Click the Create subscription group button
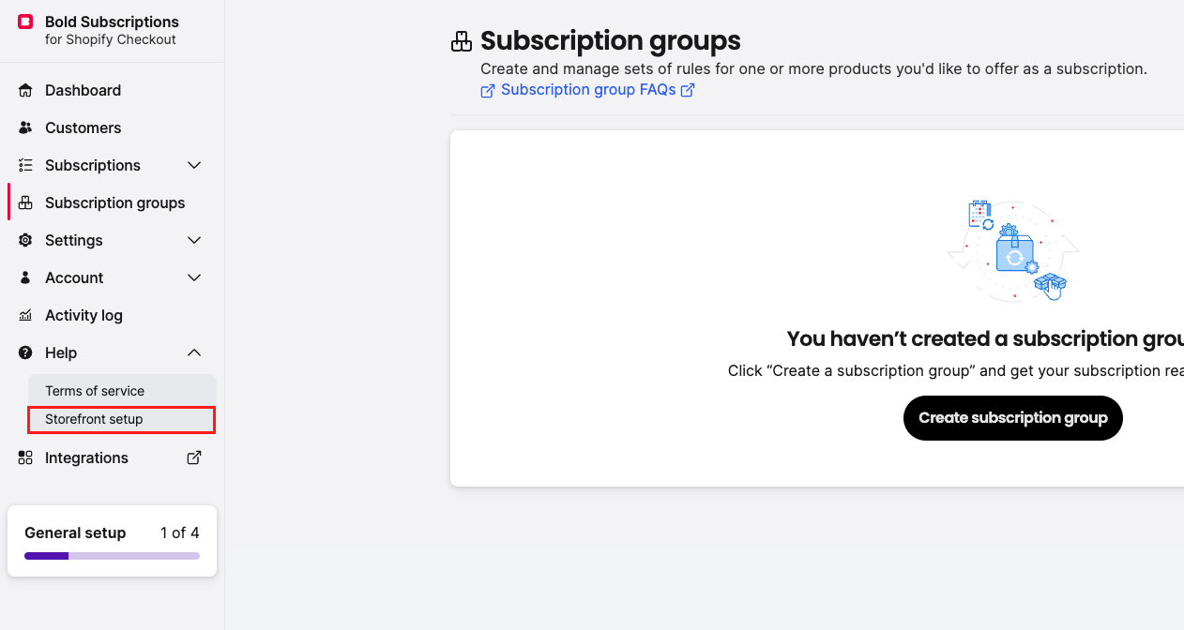 coord(1012,418)
